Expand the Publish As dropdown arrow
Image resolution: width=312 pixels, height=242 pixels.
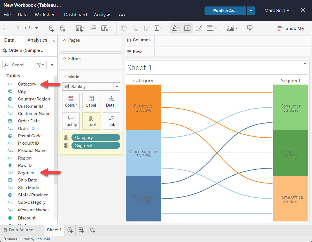[x=251, y=11]
